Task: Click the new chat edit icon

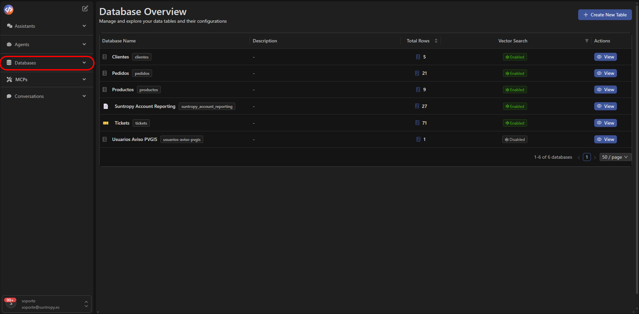Action: click(85, 8)
